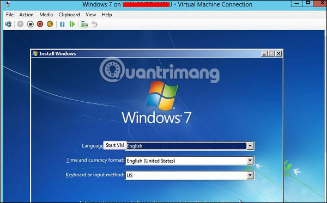Click the English (United States) format field
This screenshot has width=327, height=203.
coord(189,161)
